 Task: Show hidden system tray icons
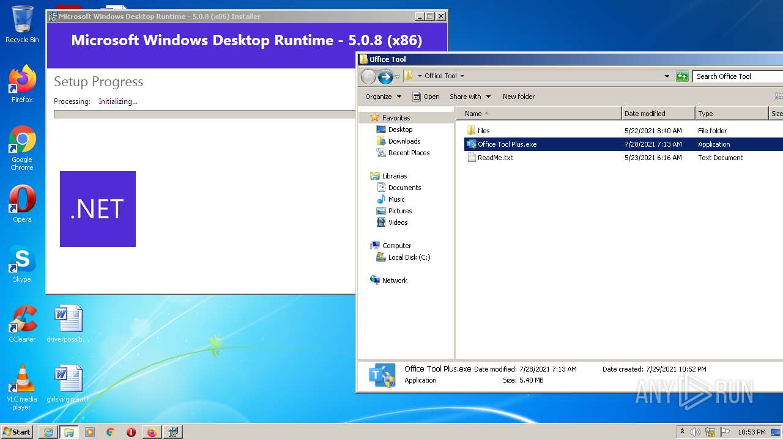[682, 432]
